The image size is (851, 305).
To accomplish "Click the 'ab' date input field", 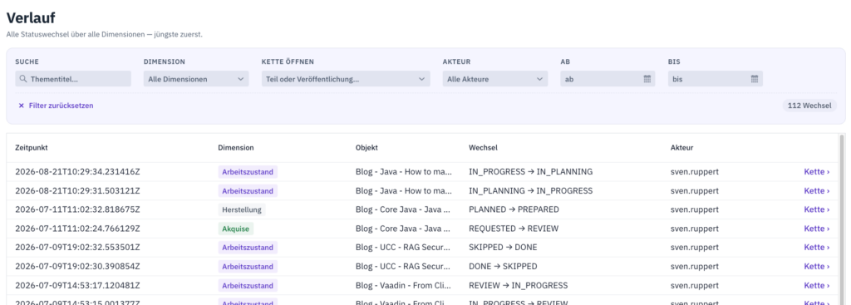I will pyautogui.click(x=608, y=79).
